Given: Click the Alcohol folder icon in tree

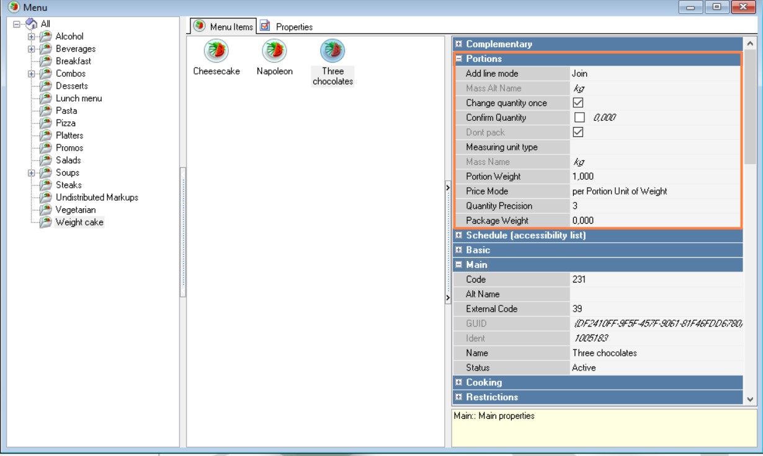Looking at the screenshot, I should [x=45, y=37].
